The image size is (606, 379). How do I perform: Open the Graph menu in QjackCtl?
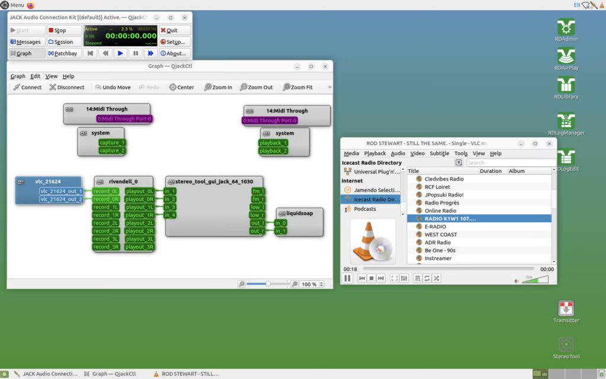click(18, 76)
